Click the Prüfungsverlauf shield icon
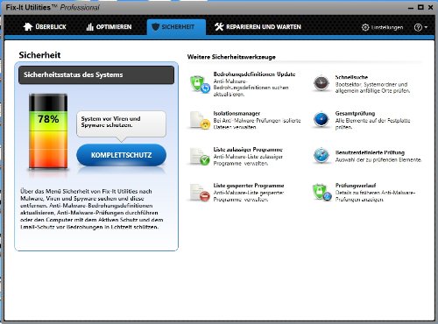The width and height of the screenshot is (438, 324). point(321,192)
